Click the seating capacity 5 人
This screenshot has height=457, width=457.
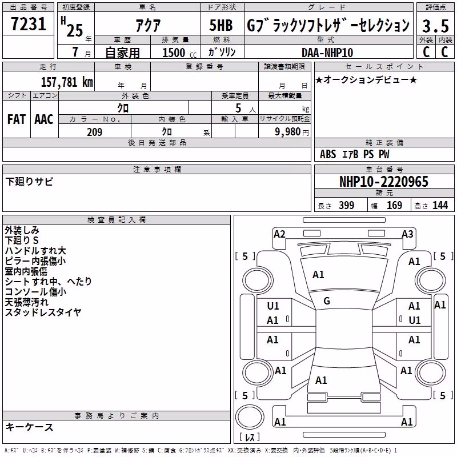(245, 109)
